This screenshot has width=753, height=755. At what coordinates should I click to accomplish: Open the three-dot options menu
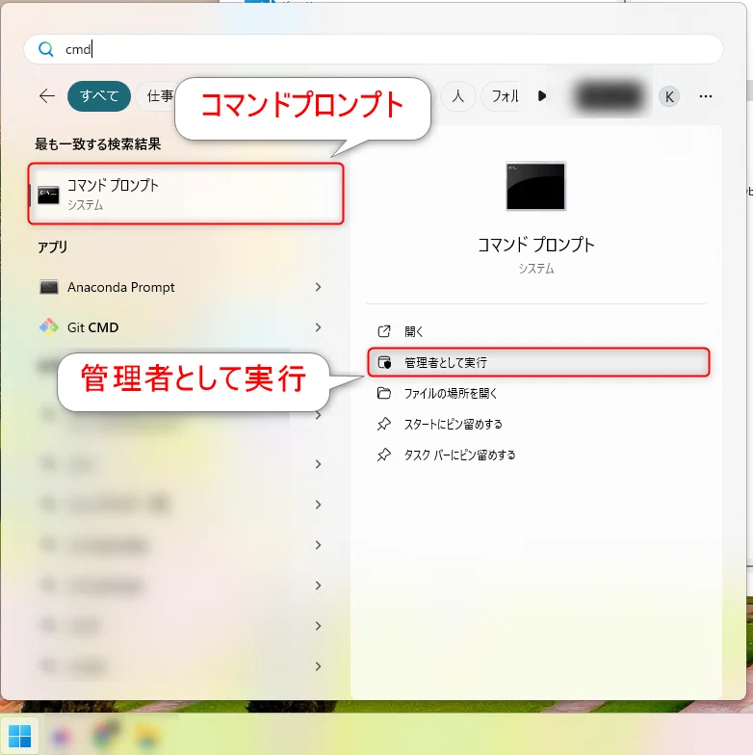705,96
